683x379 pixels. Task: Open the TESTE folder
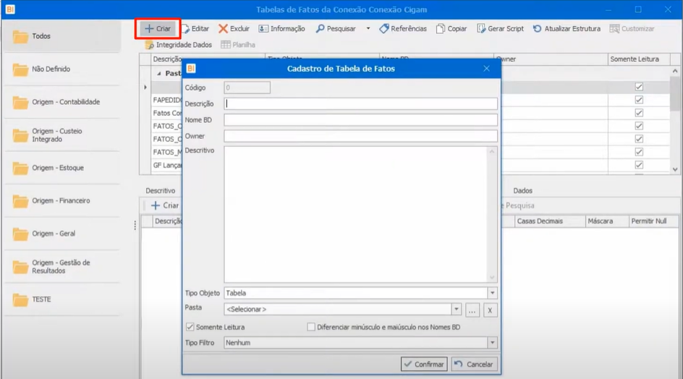pyautogui.click(x=62, y=299)
